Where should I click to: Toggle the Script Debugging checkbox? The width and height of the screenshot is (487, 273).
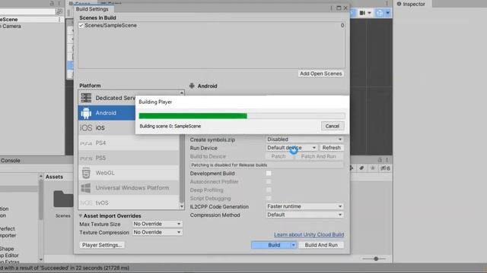(x=269, y=198)
